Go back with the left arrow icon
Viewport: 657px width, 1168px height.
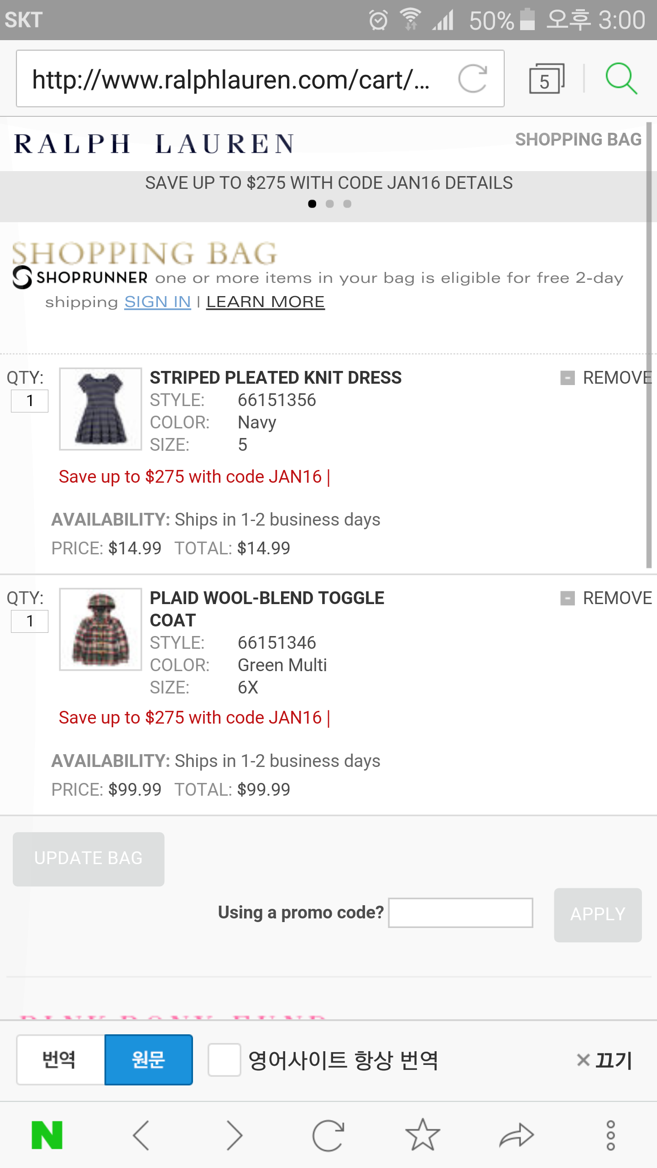coord(141,1135)
